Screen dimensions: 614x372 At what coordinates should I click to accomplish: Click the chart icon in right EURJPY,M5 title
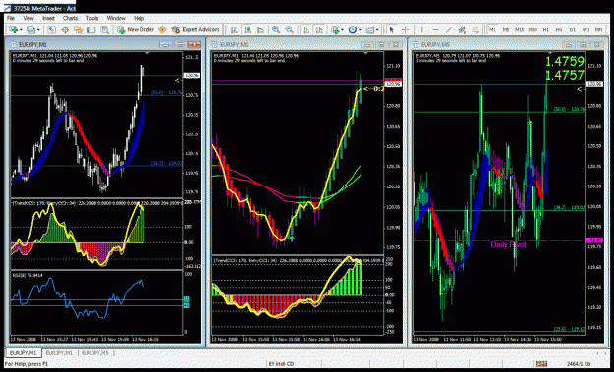tap(418, 44)
